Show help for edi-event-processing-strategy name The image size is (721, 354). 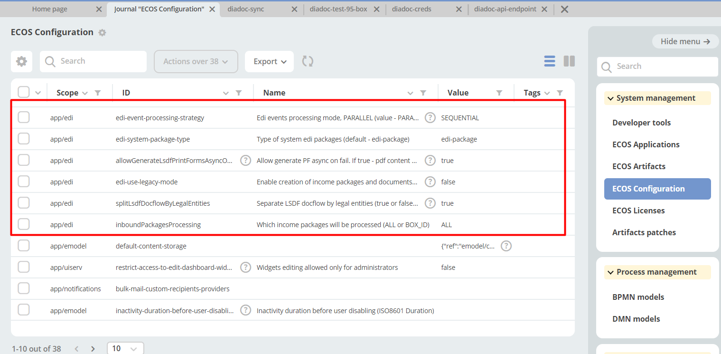point(430,118)
